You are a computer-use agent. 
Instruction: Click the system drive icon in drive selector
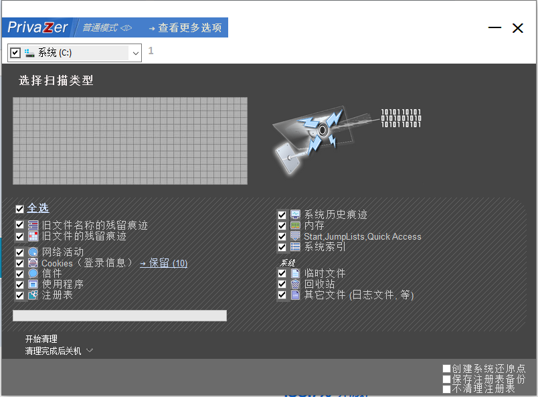(x=29, y=52)
